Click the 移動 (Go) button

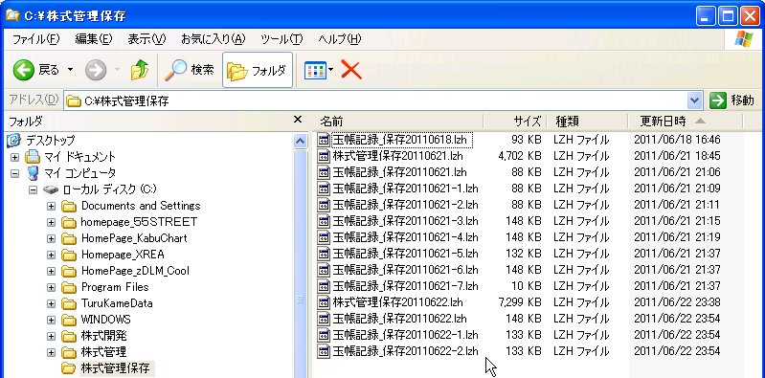(x=731, y=101)
